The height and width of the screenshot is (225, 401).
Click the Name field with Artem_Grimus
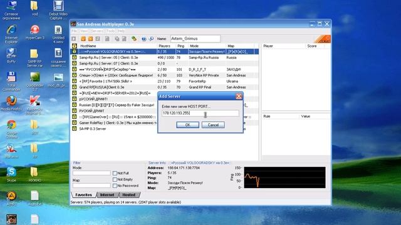[x=195, y=39]
